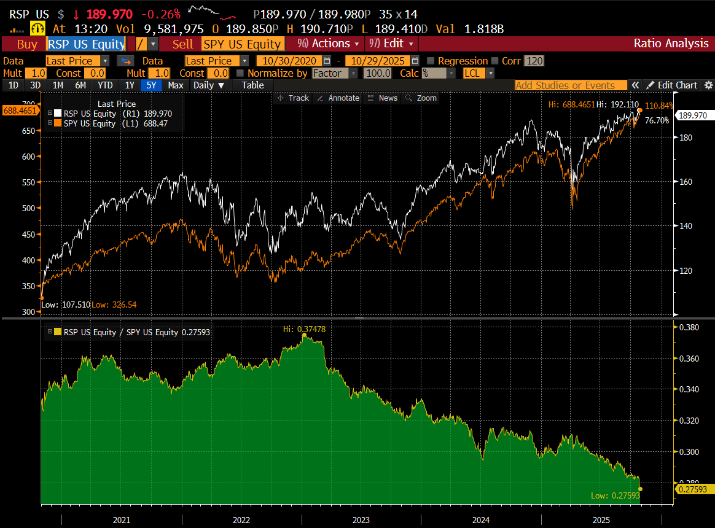Image resolution: width=715 pixels, height=528 pixels.
Task: Select the Max range tab
Action: point(176,85)
